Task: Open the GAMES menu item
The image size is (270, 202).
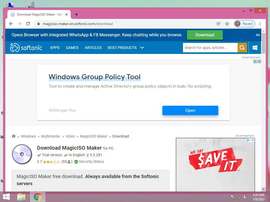Action: click(x=72, y=48)
